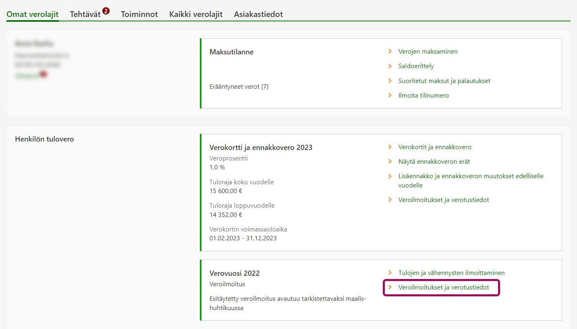Screen dimensions: 577x329
Task: Click the chevron arrow beside Verojen maksaminen
Action: tap(390, 52)
